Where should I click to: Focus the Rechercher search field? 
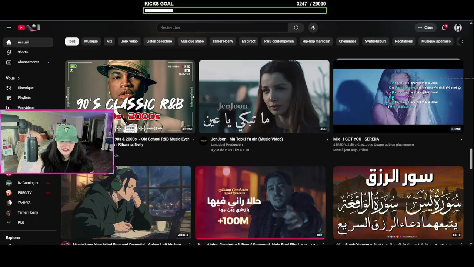click(223, 27)
